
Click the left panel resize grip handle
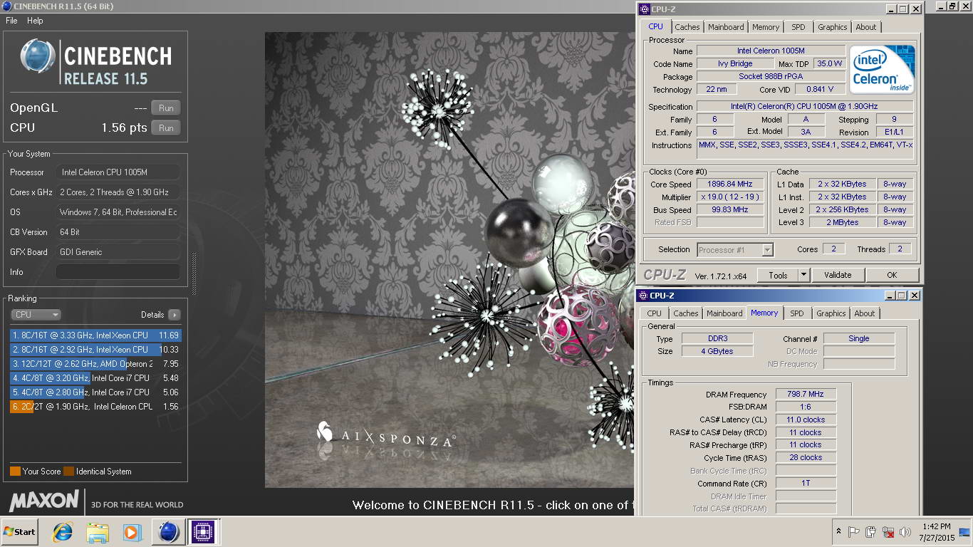pyautogui.click(x=192, y=274)
